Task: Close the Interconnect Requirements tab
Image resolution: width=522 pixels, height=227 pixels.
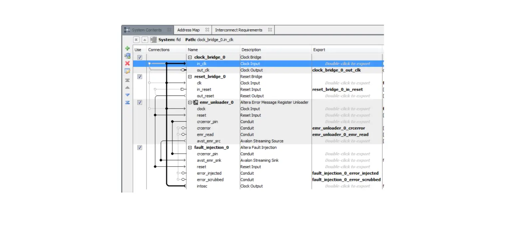Action: (x=270, y=30)
